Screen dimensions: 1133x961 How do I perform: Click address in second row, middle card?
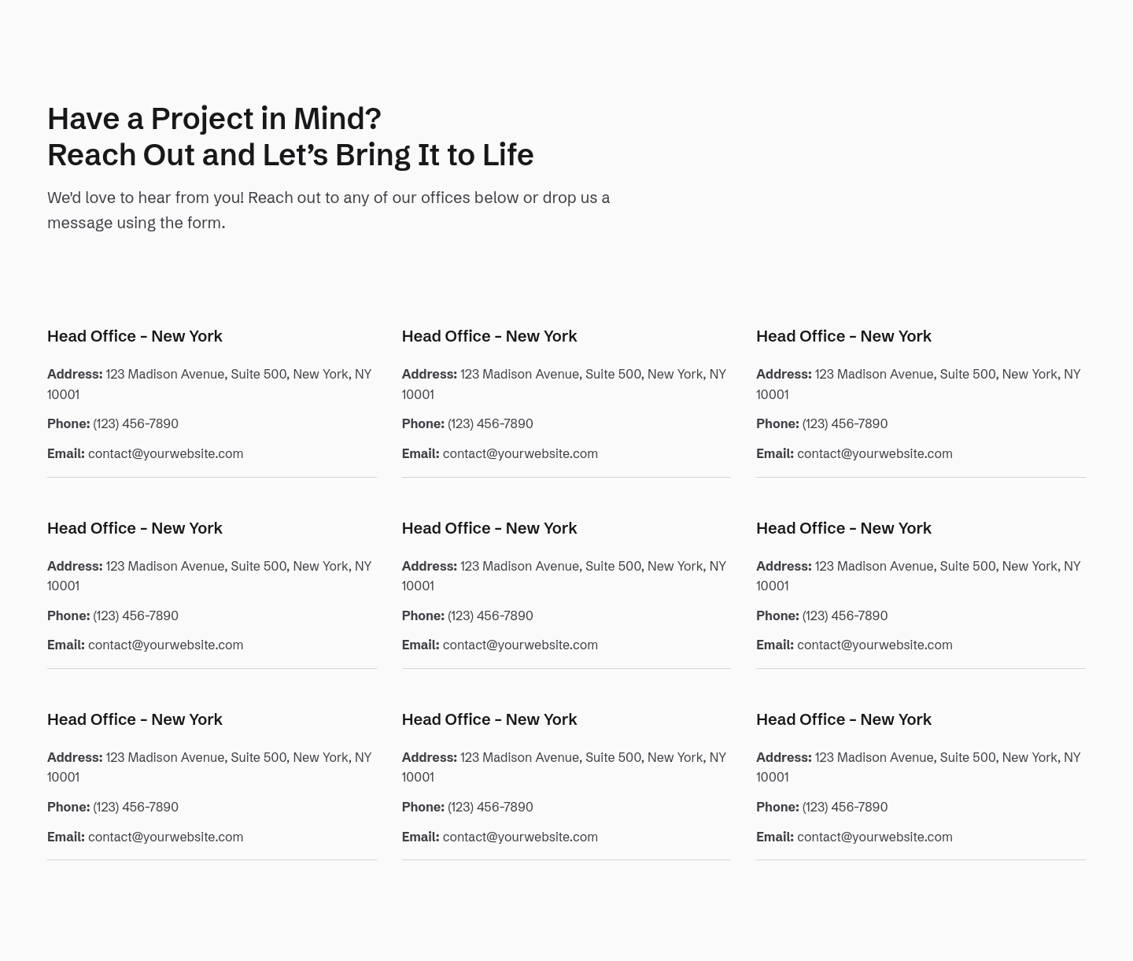[x=564, y=575]
